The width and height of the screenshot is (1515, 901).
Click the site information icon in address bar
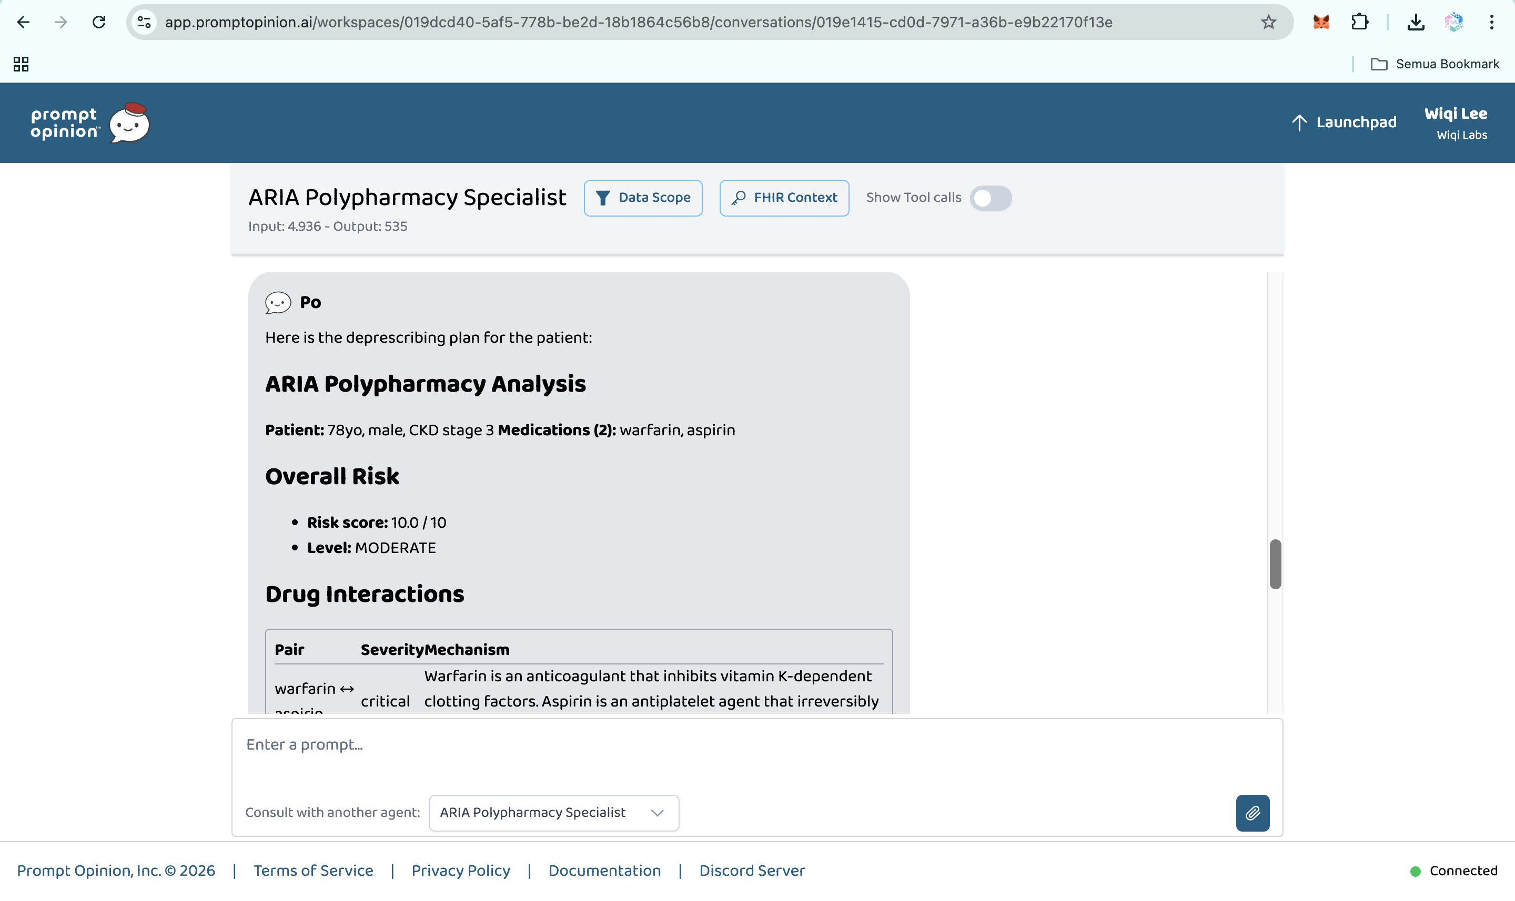(x=144, y=23)
